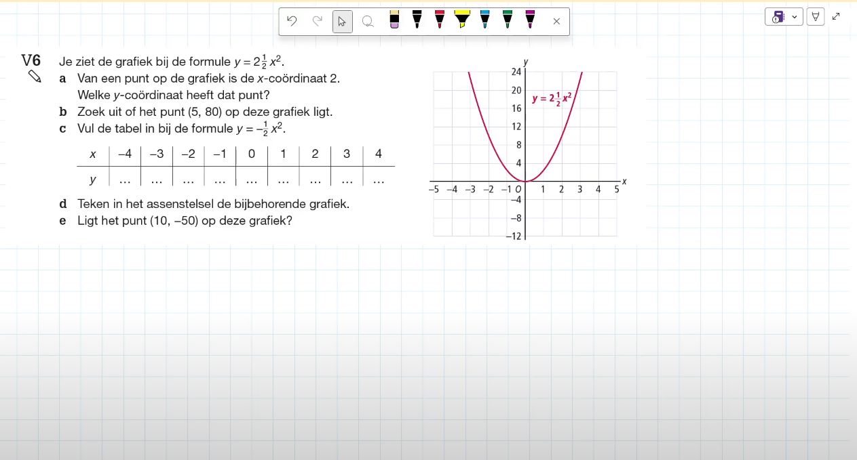Expand the notebook dropdown arrow
The height and width of the screenshot is (460, 857).
coord(795,17)
